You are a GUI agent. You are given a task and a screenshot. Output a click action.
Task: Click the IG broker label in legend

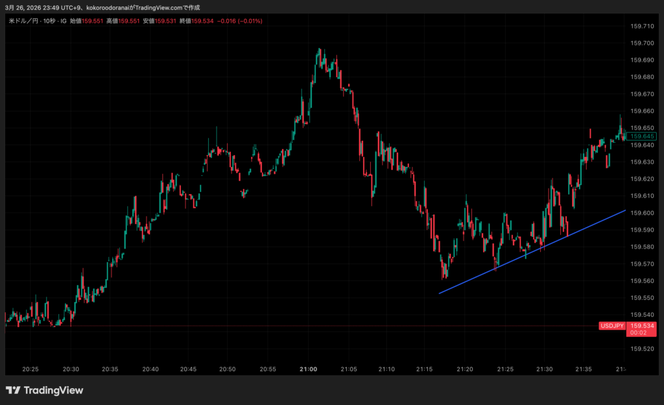tap(64, 21)
